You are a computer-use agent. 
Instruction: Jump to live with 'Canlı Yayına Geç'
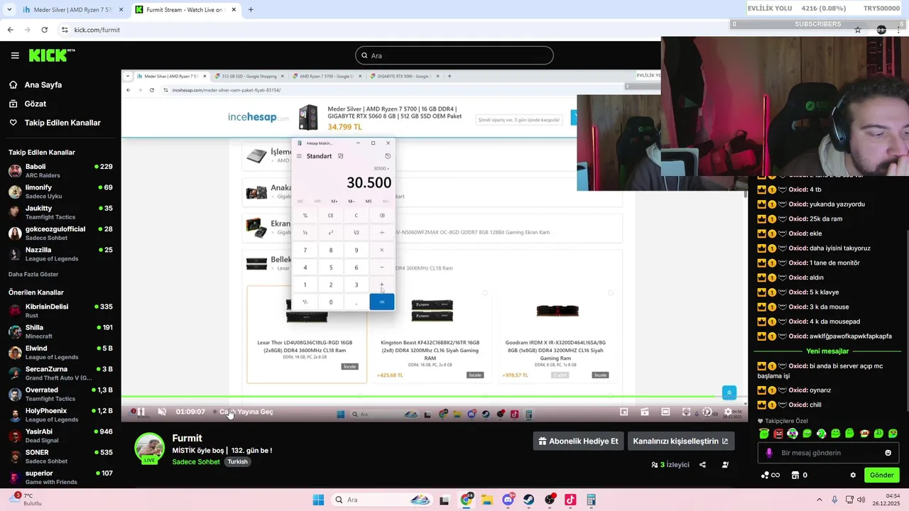246,412
